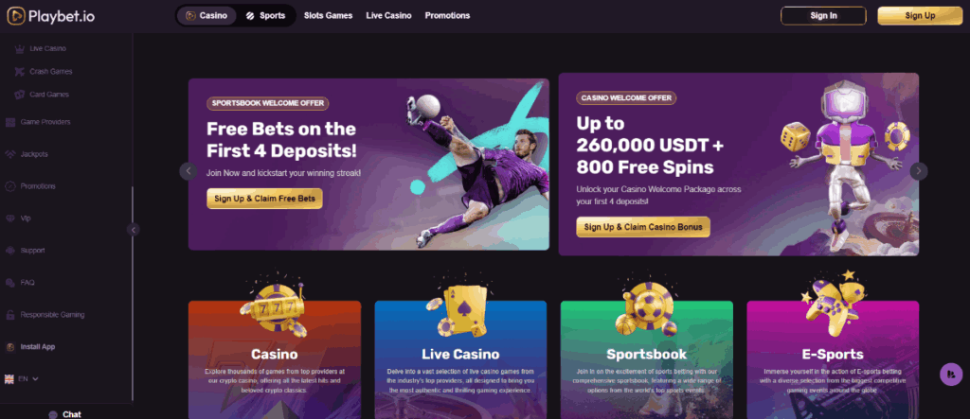970x419 pixels.
Task: Open the Support icon in sidebar
Action: click(9, 251)
